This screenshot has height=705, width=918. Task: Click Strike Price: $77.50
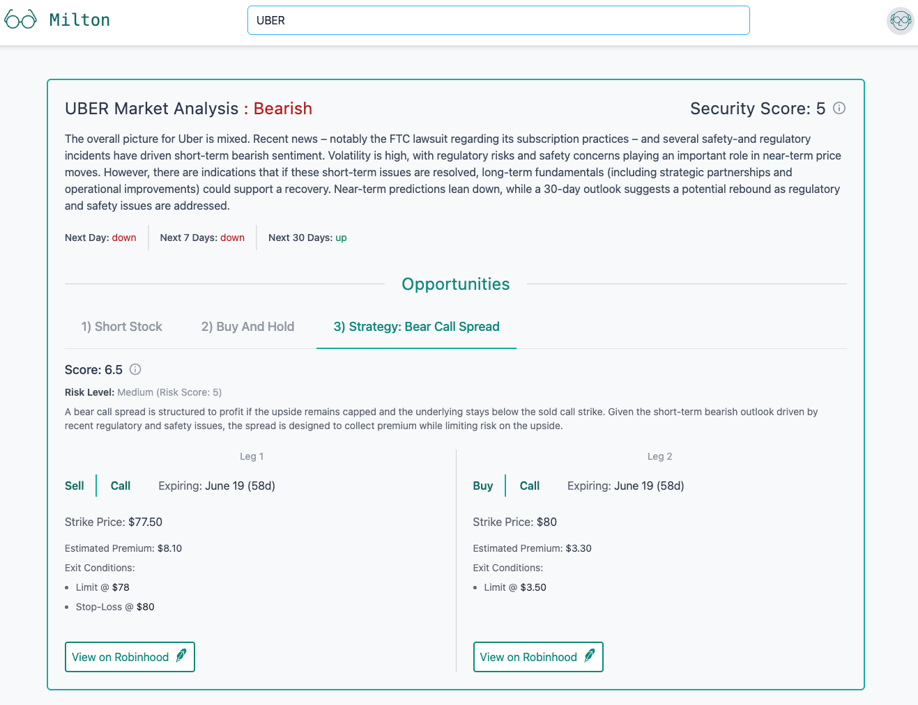pyautogui.click(x=114, y=522)
